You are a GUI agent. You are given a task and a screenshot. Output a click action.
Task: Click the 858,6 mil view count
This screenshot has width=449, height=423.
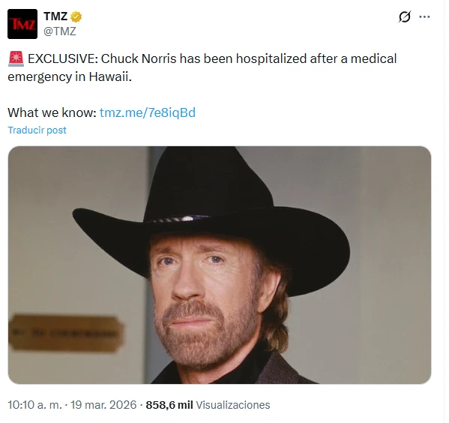point(169,405)
